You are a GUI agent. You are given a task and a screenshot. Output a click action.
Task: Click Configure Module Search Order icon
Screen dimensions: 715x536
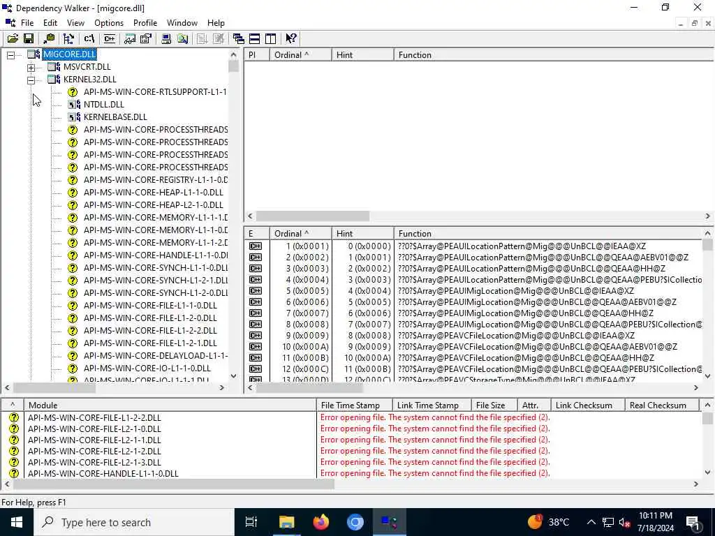pyautogui.click(x=182, y=39)
